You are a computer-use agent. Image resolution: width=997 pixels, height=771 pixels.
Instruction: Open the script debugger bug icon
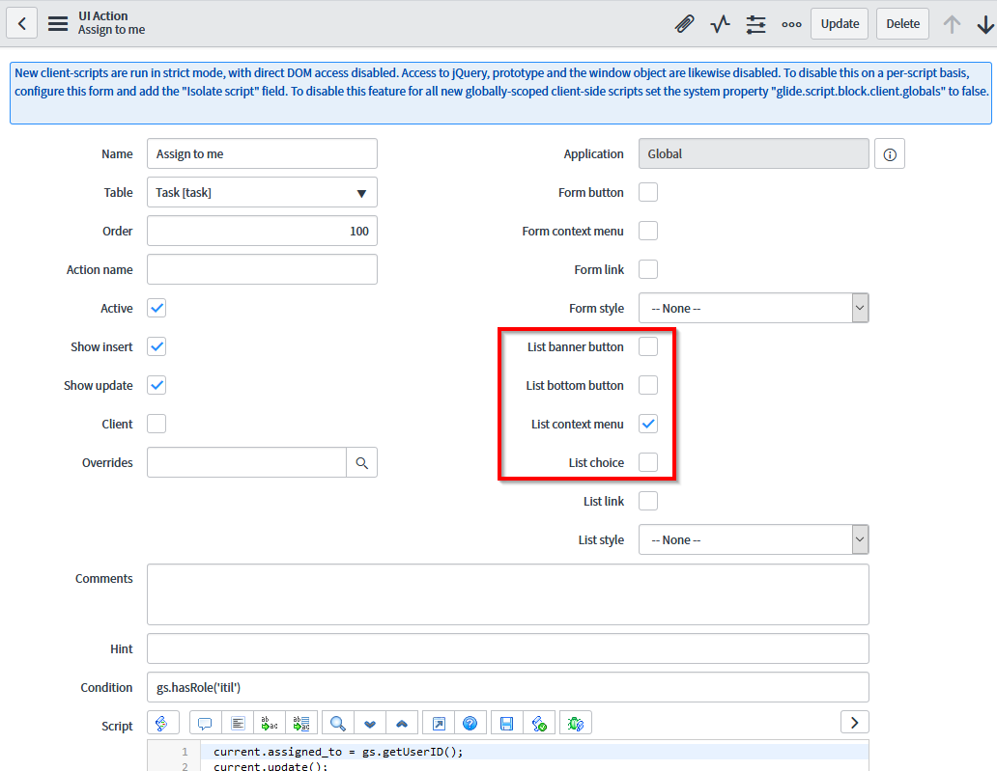click(x=576, y=723)
